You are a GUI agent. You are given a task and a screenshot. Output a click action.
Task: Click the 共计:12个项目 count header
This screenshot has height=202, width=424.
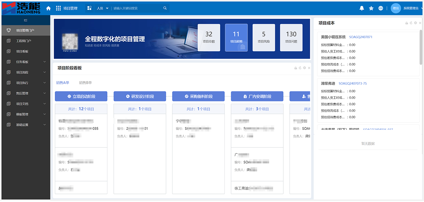pos(81,109)
